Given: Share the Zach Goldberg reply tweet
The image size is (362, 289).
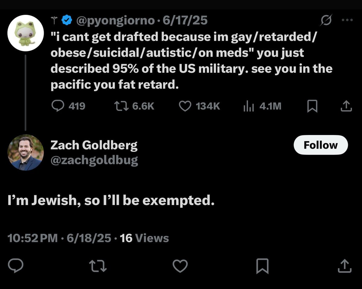Looking at the screenshot, I should pos(344,266).
